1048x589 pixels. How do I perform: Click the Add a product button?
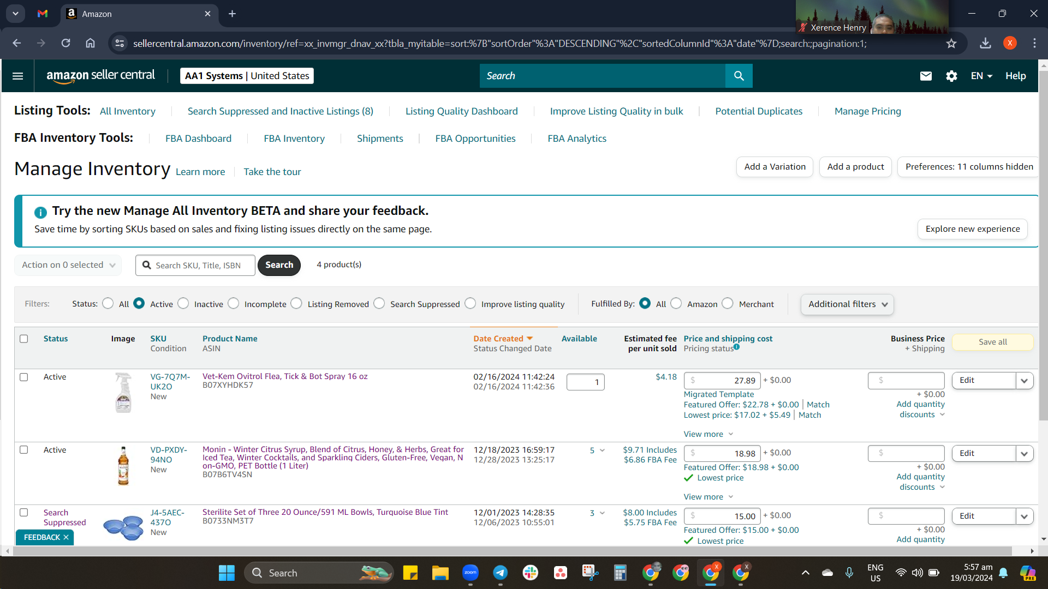click(855, 167)
